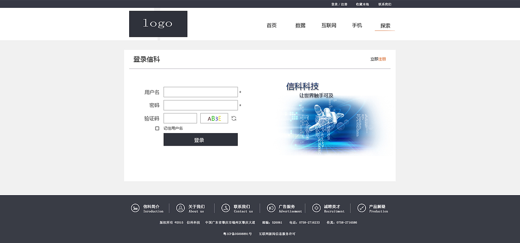
Task: Click the logo image in the header
Action: [158, 24]
